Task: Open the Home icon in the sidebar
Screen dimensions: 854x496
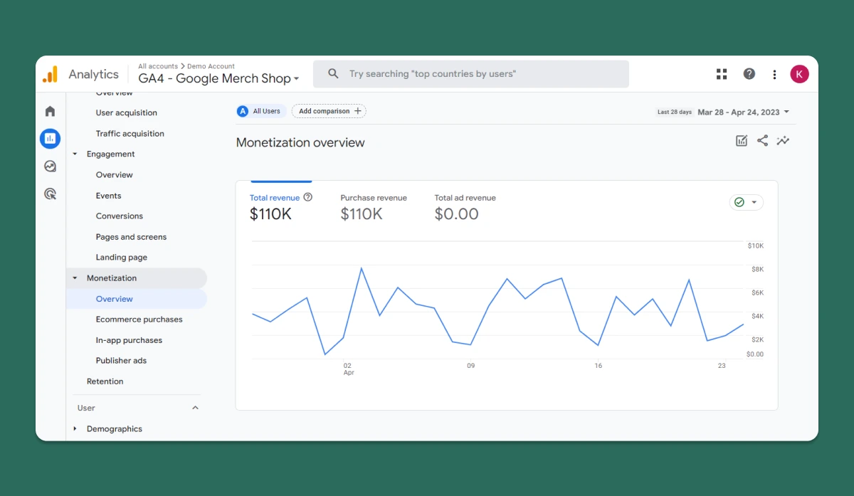Action: click(x=50, y=111)
